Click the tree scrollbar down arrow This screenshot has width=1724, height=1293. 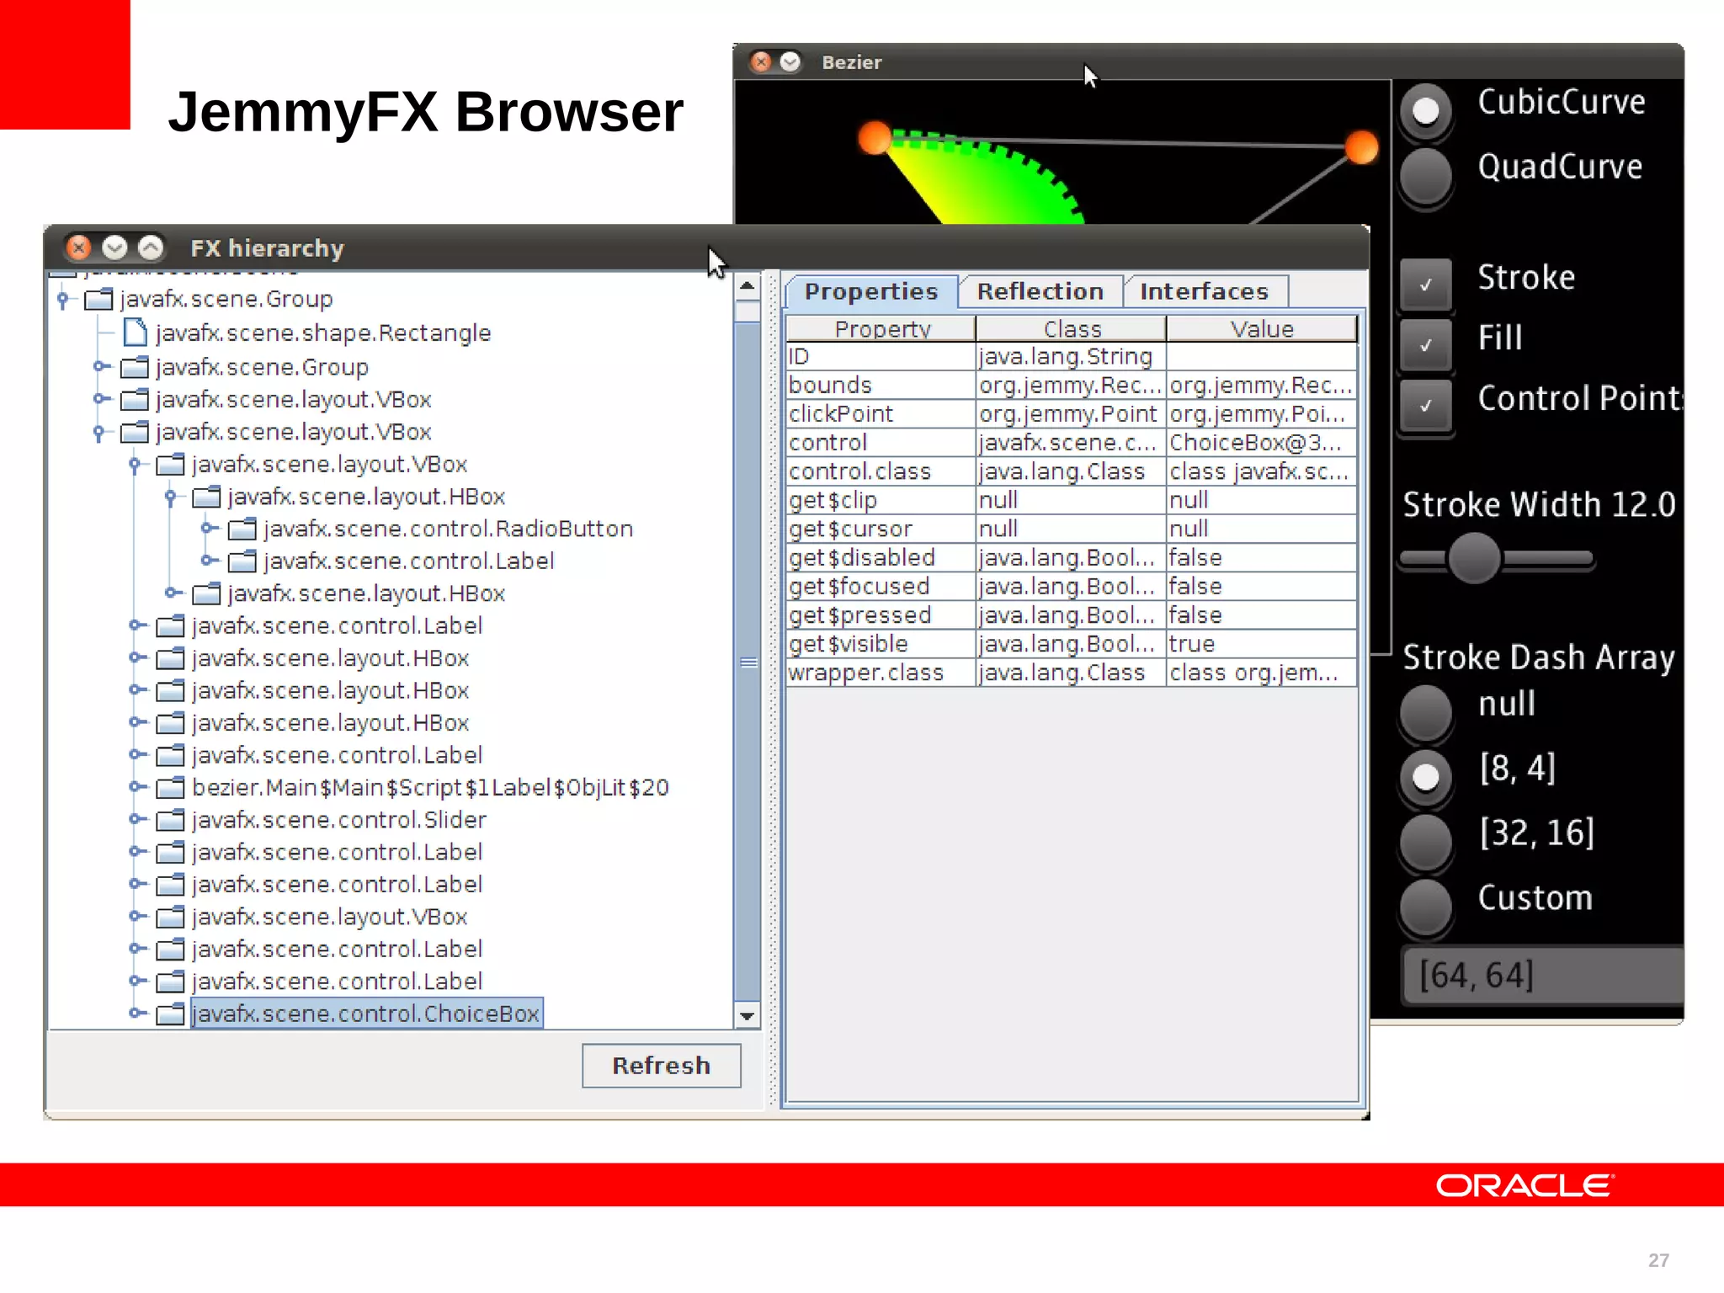click(x=747, y=1016)
